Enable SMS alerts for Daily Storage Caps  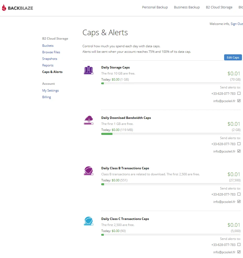pyautogui.click(x=239, y=93)
